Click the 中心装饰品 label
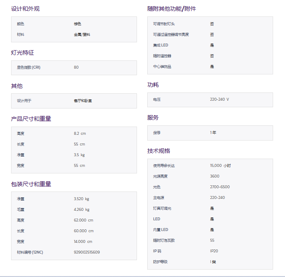 [x=162, y=67]
